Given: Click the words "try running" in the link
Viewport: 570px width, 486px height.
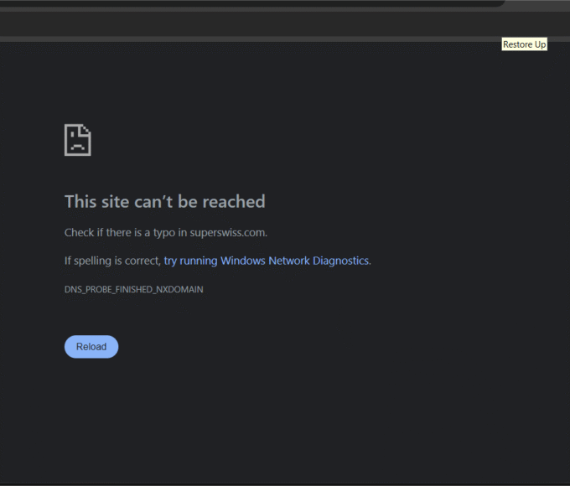Looking at the screenshot, I should [x=190, y=261].
